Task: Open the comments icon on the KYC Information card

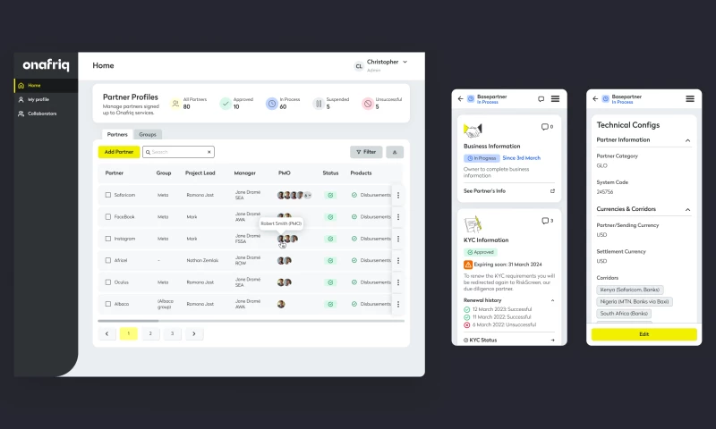Action: click(545, 220)
